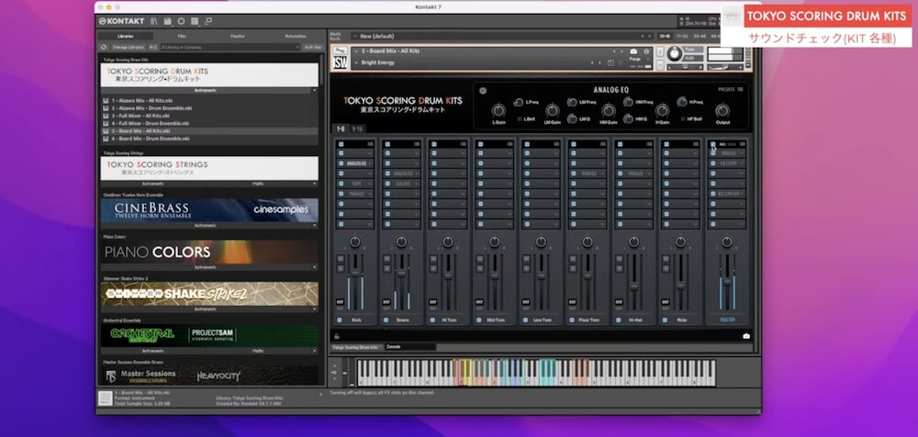This screenshot has height=437, width=918.
Task: Toggle the Kick channel enable box
Action: coord(341,319)
